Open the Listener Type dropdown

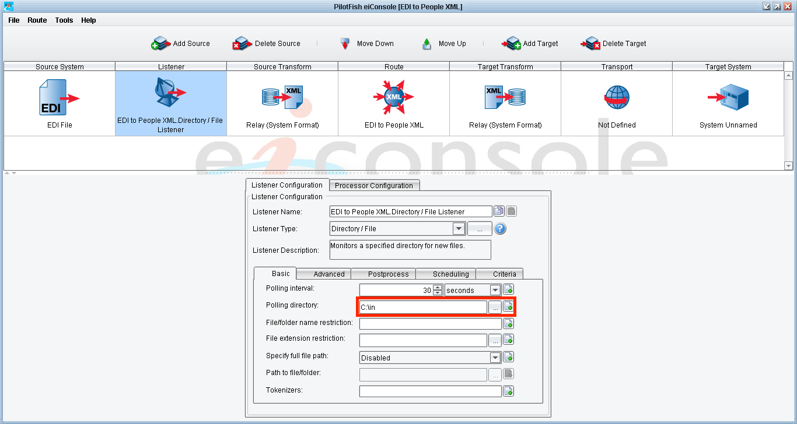pyautogui.click(x=459, y=229)
